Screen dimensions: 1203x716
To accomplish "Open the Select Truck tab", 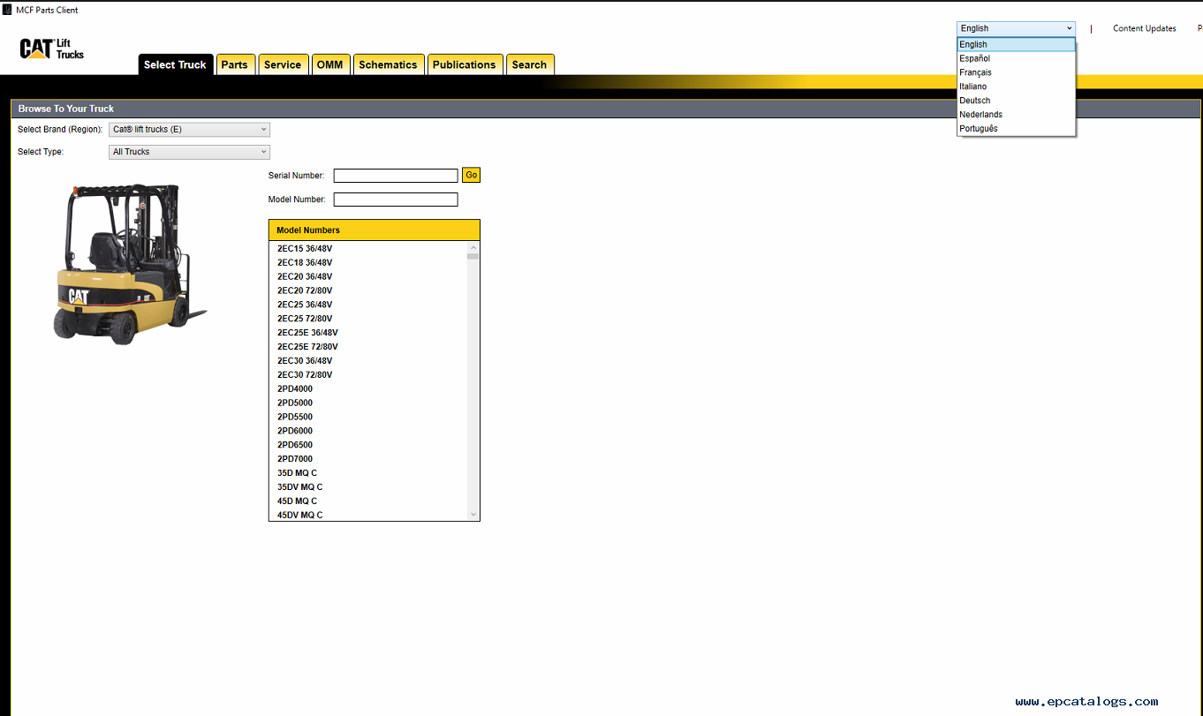I will (175, 64).
